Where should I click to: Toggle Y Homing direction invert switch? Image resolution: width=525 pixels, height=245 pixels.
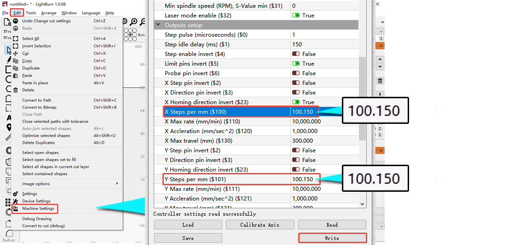296,170
